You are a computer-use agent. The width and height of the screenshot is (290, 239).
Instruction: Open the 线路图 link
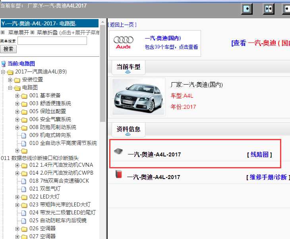pos(259,154)
